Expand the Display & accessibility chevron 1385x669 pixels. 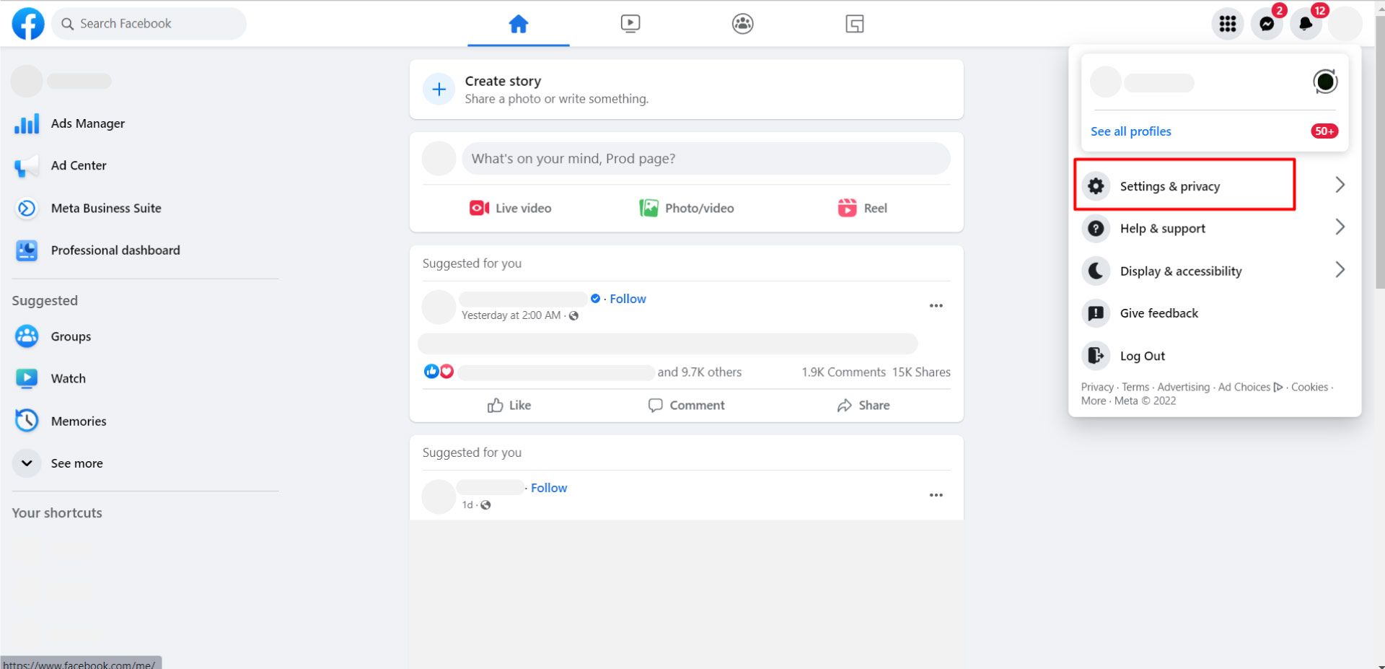tap(1340, 270)
